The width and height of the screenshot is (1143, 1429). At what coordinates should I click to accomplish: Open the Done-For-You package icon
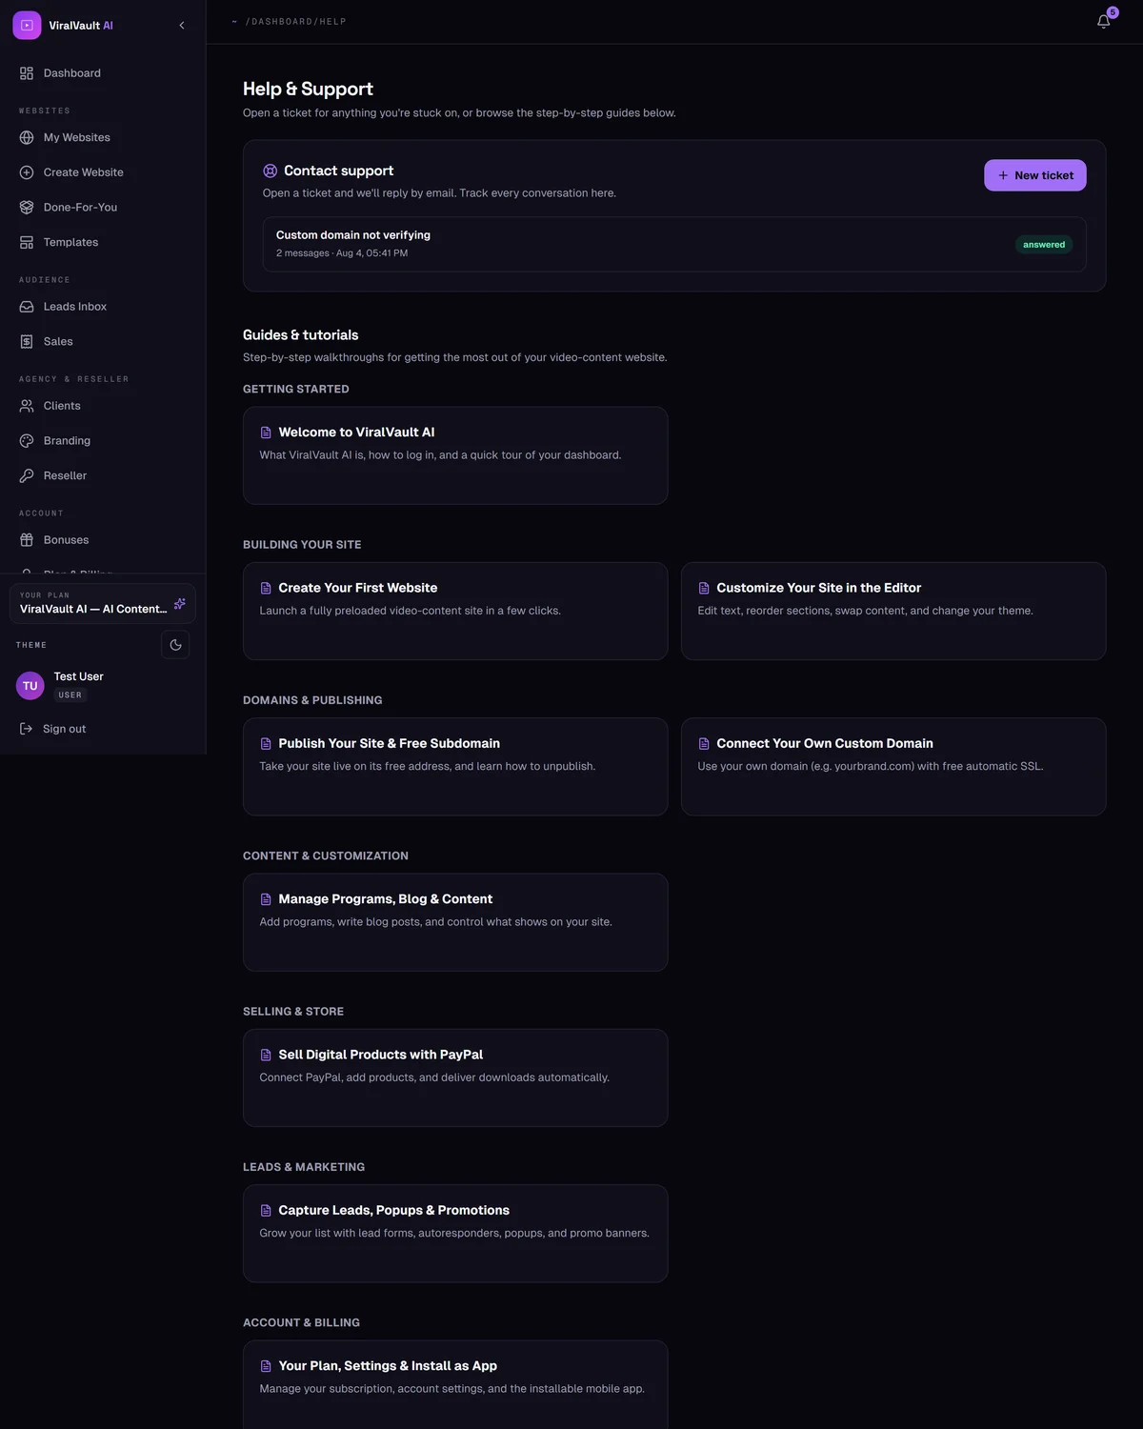click(27, 208)
